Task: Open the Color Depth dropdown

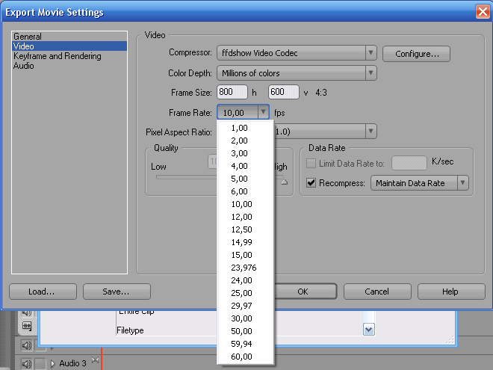Action: point(370,73)
